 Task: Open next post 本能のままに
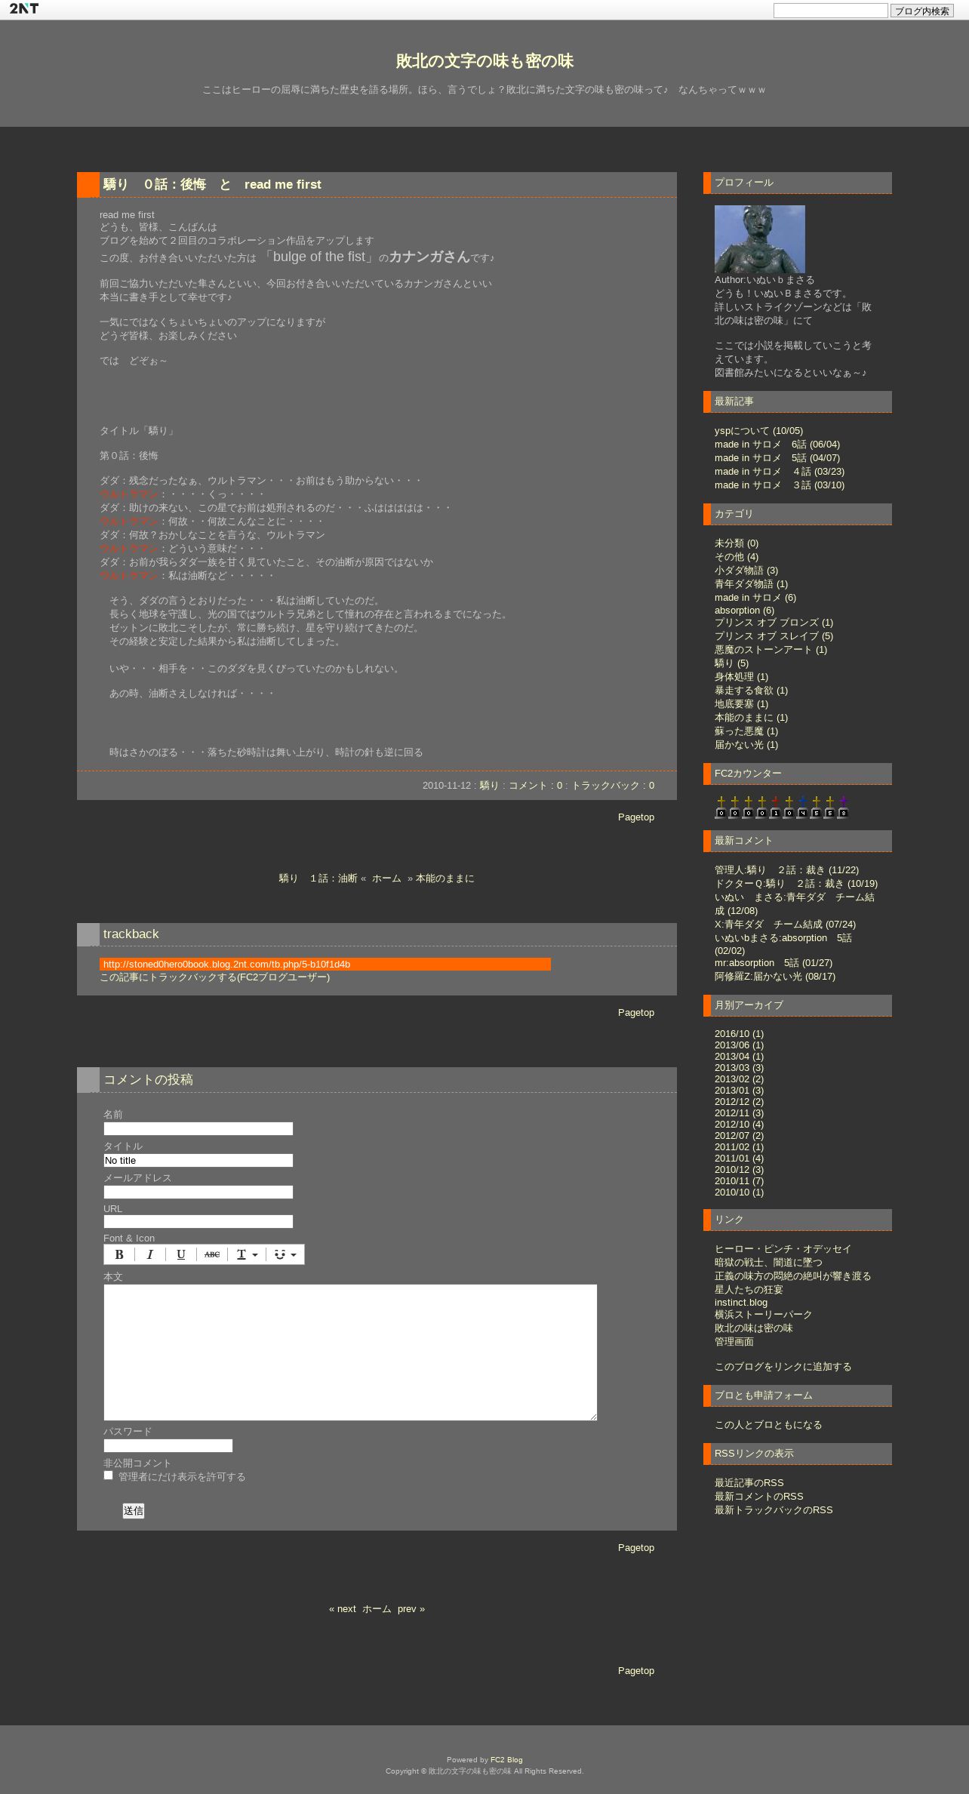point(445,879)
